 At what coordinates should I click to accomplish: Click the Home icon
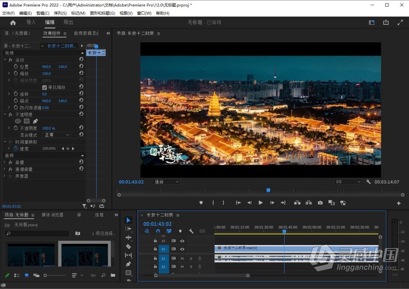coord(13,23)
